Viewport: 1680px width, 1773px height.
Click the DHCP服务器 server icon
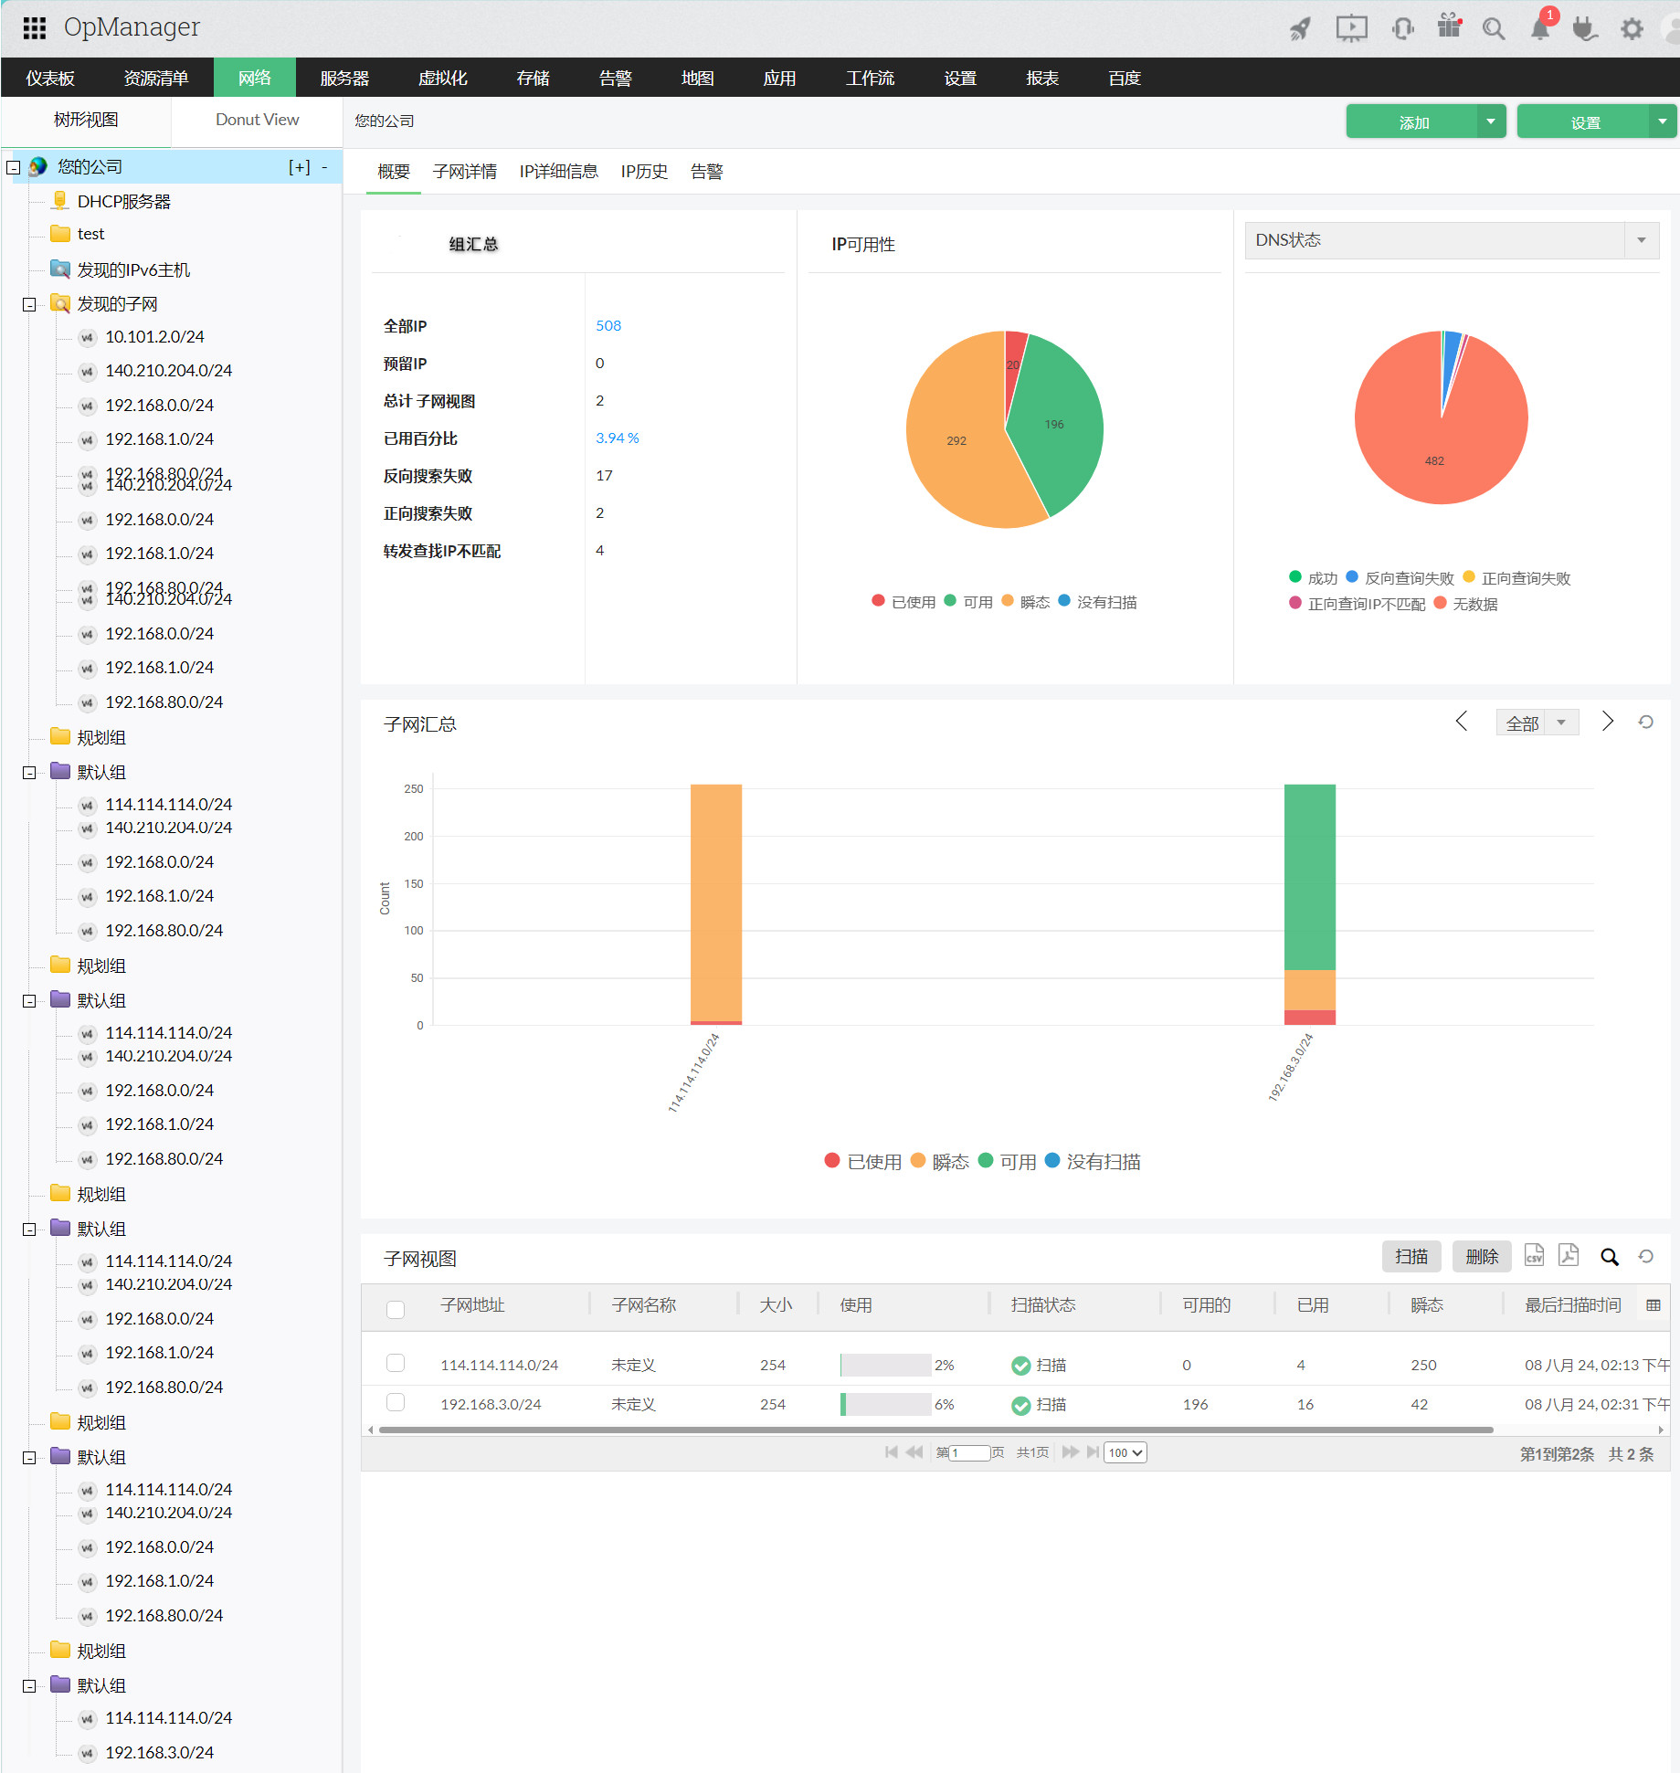(60, 200)
